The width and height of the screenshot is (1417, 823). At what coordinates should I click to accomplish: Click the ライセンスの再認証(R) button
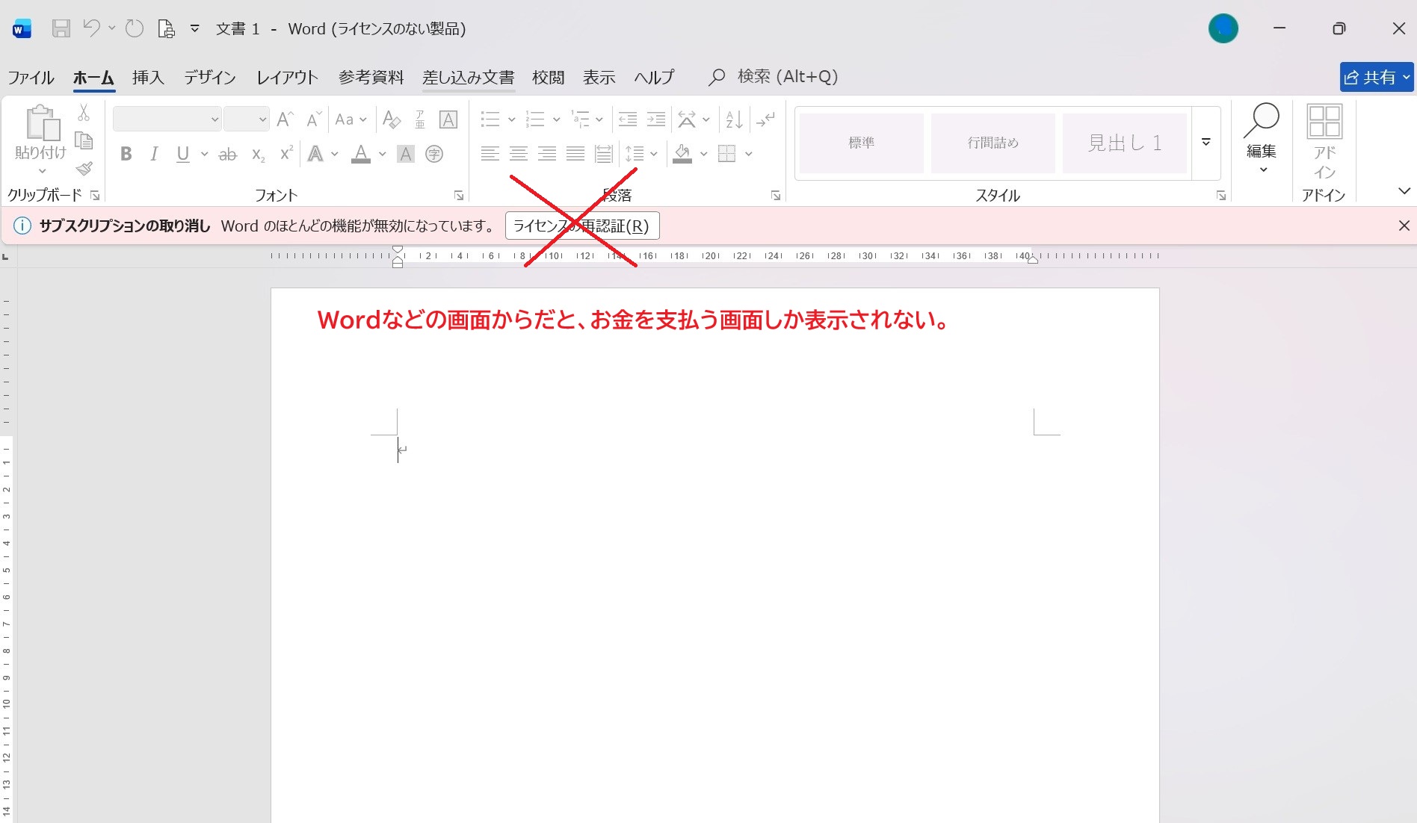582,226
